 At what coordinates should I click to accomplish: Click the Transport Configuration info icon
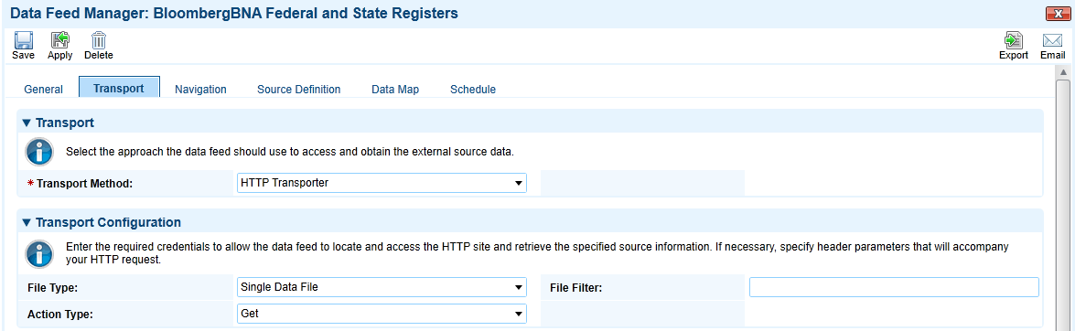[39, 253]
